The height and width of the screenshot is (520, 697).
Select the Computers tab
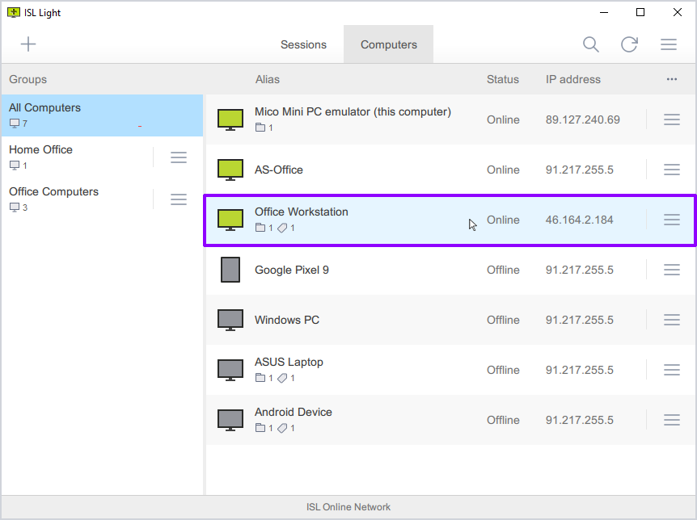point(389,44)
